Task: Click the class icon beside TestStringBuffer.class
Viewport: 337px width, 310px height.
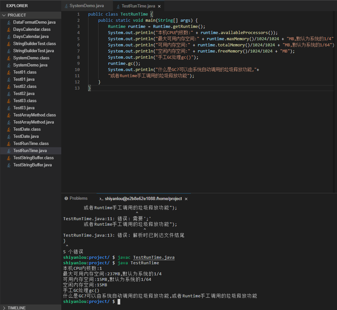Action: (x=9, y=158)
